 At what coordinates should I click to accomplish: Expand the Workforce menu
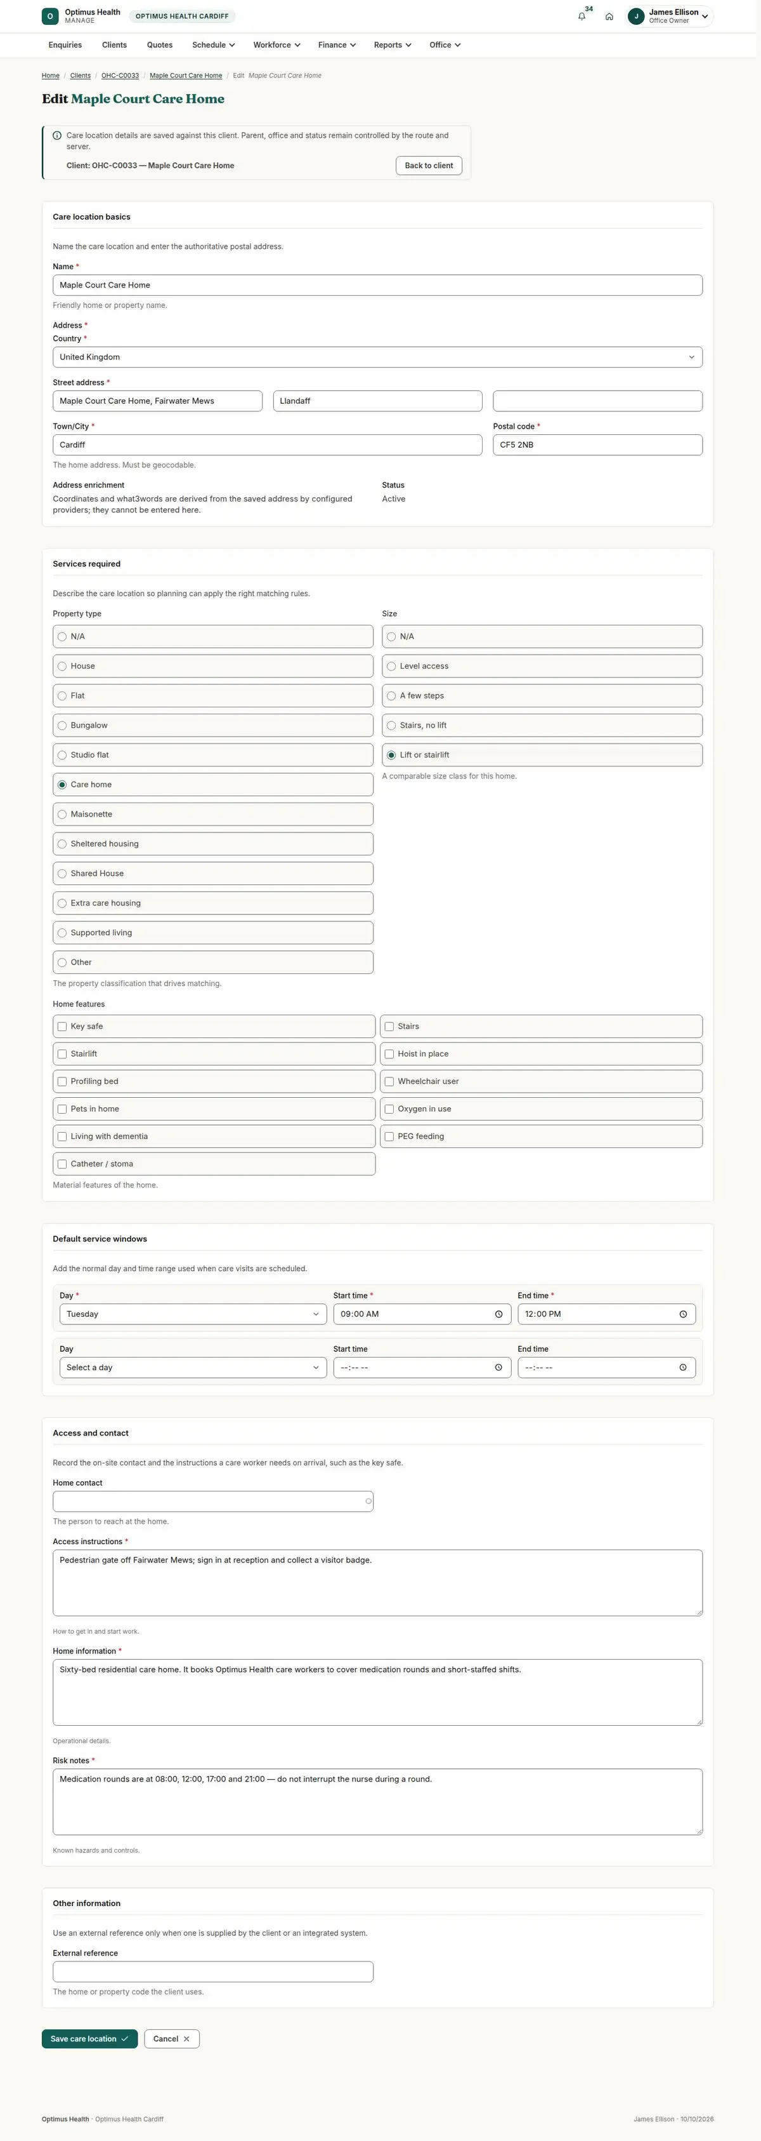276,45
